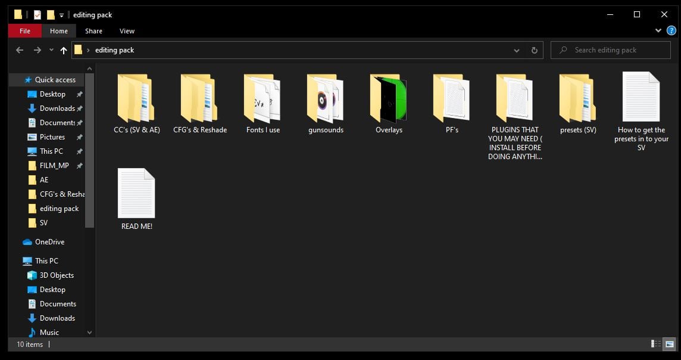Click the Search editing pack field
Viewport: 681px width, 360px height.
point(611,50)
